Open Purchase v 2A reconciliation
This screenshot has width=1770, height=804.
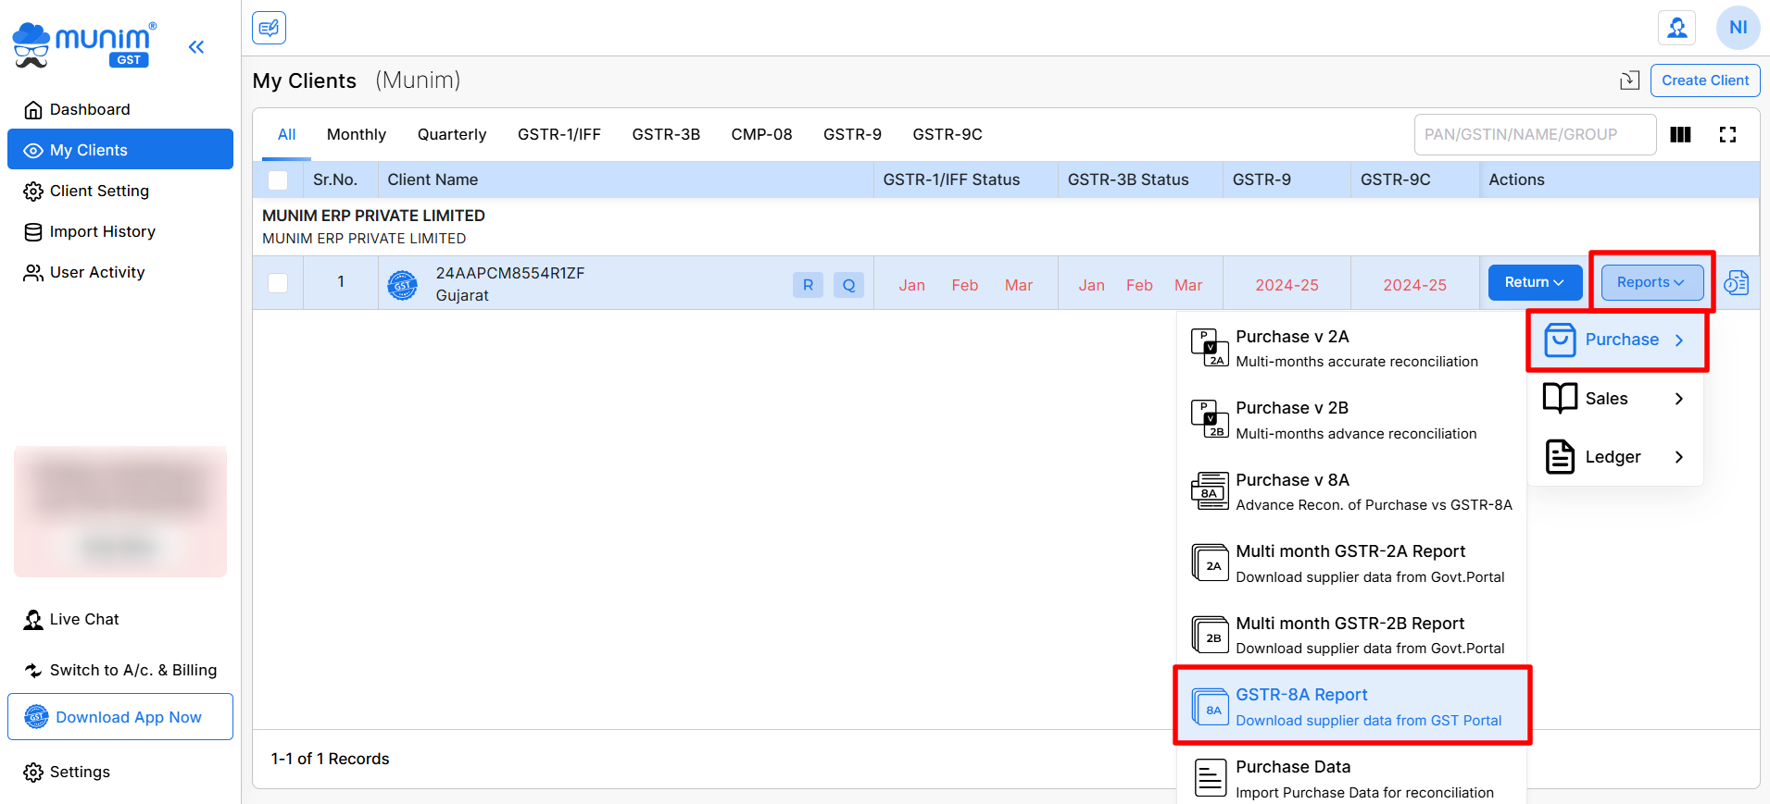tap(1351, 349)
